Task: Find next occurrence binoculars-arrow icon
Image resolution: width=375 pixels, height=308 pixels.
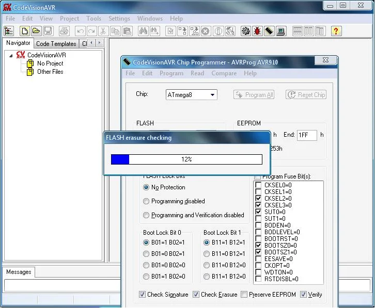Action: pos(154,31)
